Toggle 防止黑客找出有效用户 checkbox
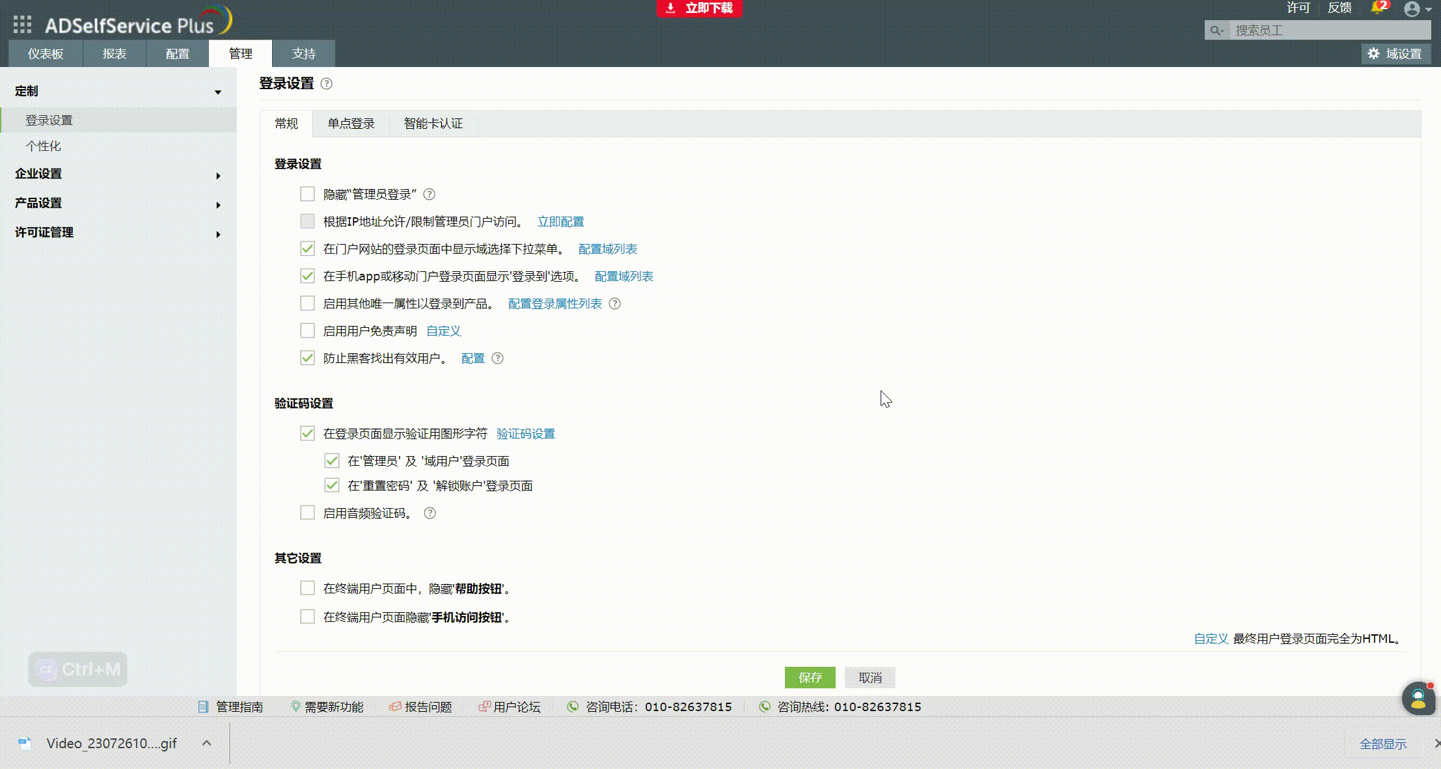This screenshot has height=769, width=1441. pyautogui.click(x=307, y=358)
